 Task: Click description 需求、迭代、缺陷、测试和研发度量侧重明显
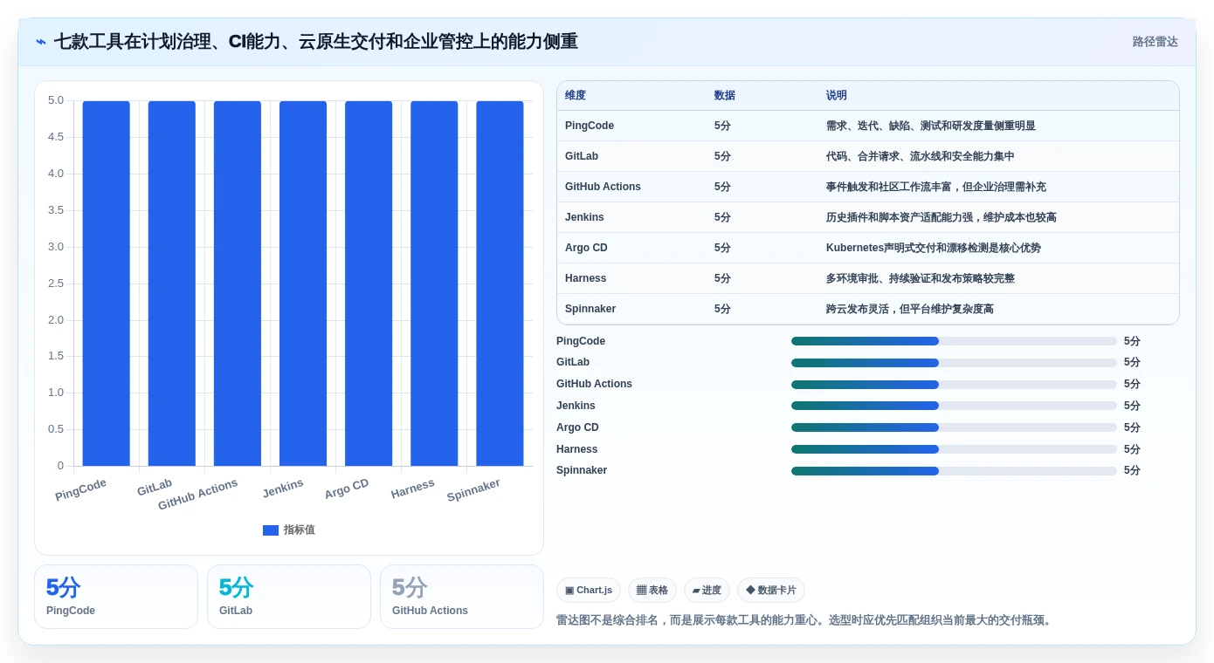[x=931, y=126]
